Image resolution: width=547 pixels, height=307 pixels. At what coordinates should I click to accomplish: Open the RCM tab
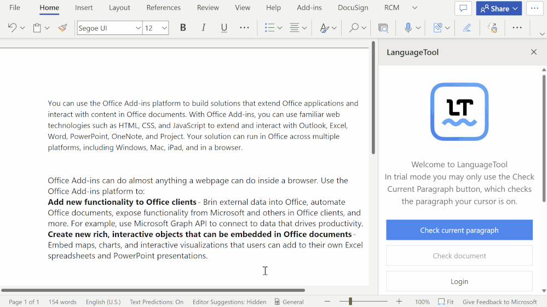pyautogui.click(x=391, y=8)
